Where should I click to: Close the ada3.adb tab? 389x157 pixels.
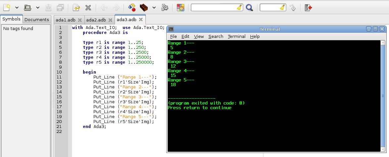click(x=141, y=19)
